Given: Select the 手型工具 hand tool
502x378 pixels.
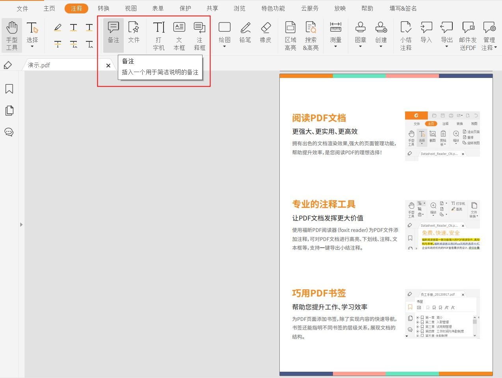Looking at the screenshot, I should [x=12, y=35].
